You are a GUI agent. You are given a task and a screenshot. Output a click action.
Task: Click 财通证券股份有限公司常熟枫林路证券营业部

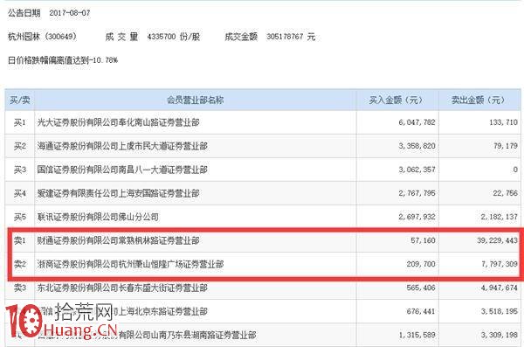click(x=118, y=240)
